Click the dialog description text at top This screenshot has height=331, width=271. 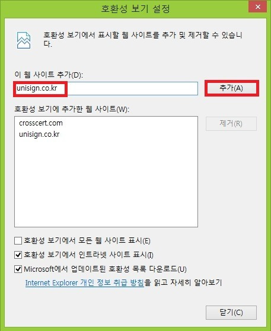coord(143,39)
